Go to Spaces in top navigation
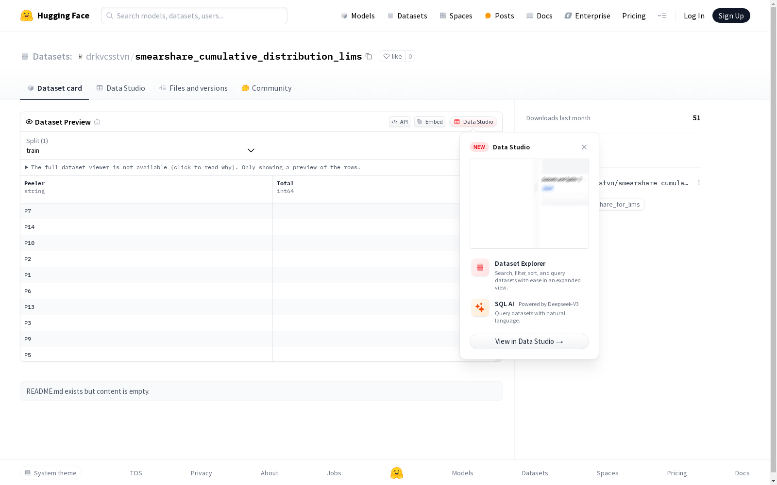 [456, 16]
